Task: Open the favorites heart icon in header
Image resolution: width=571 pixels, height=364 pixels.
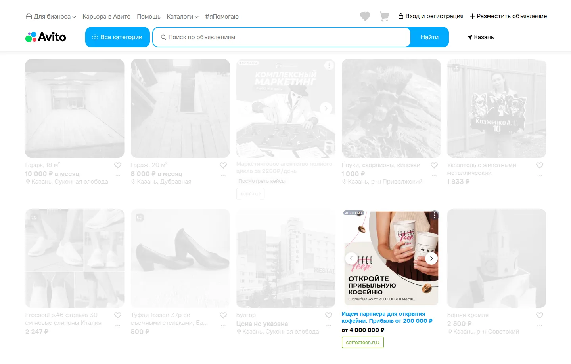Action: click(x=365, y=16)
